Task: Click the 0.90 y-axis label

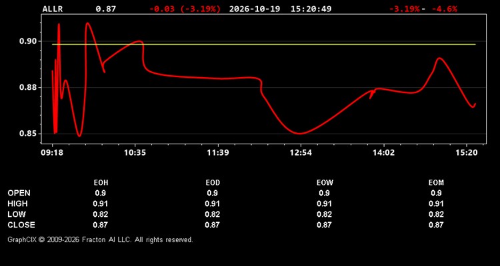Action: (x=29, y=41)
